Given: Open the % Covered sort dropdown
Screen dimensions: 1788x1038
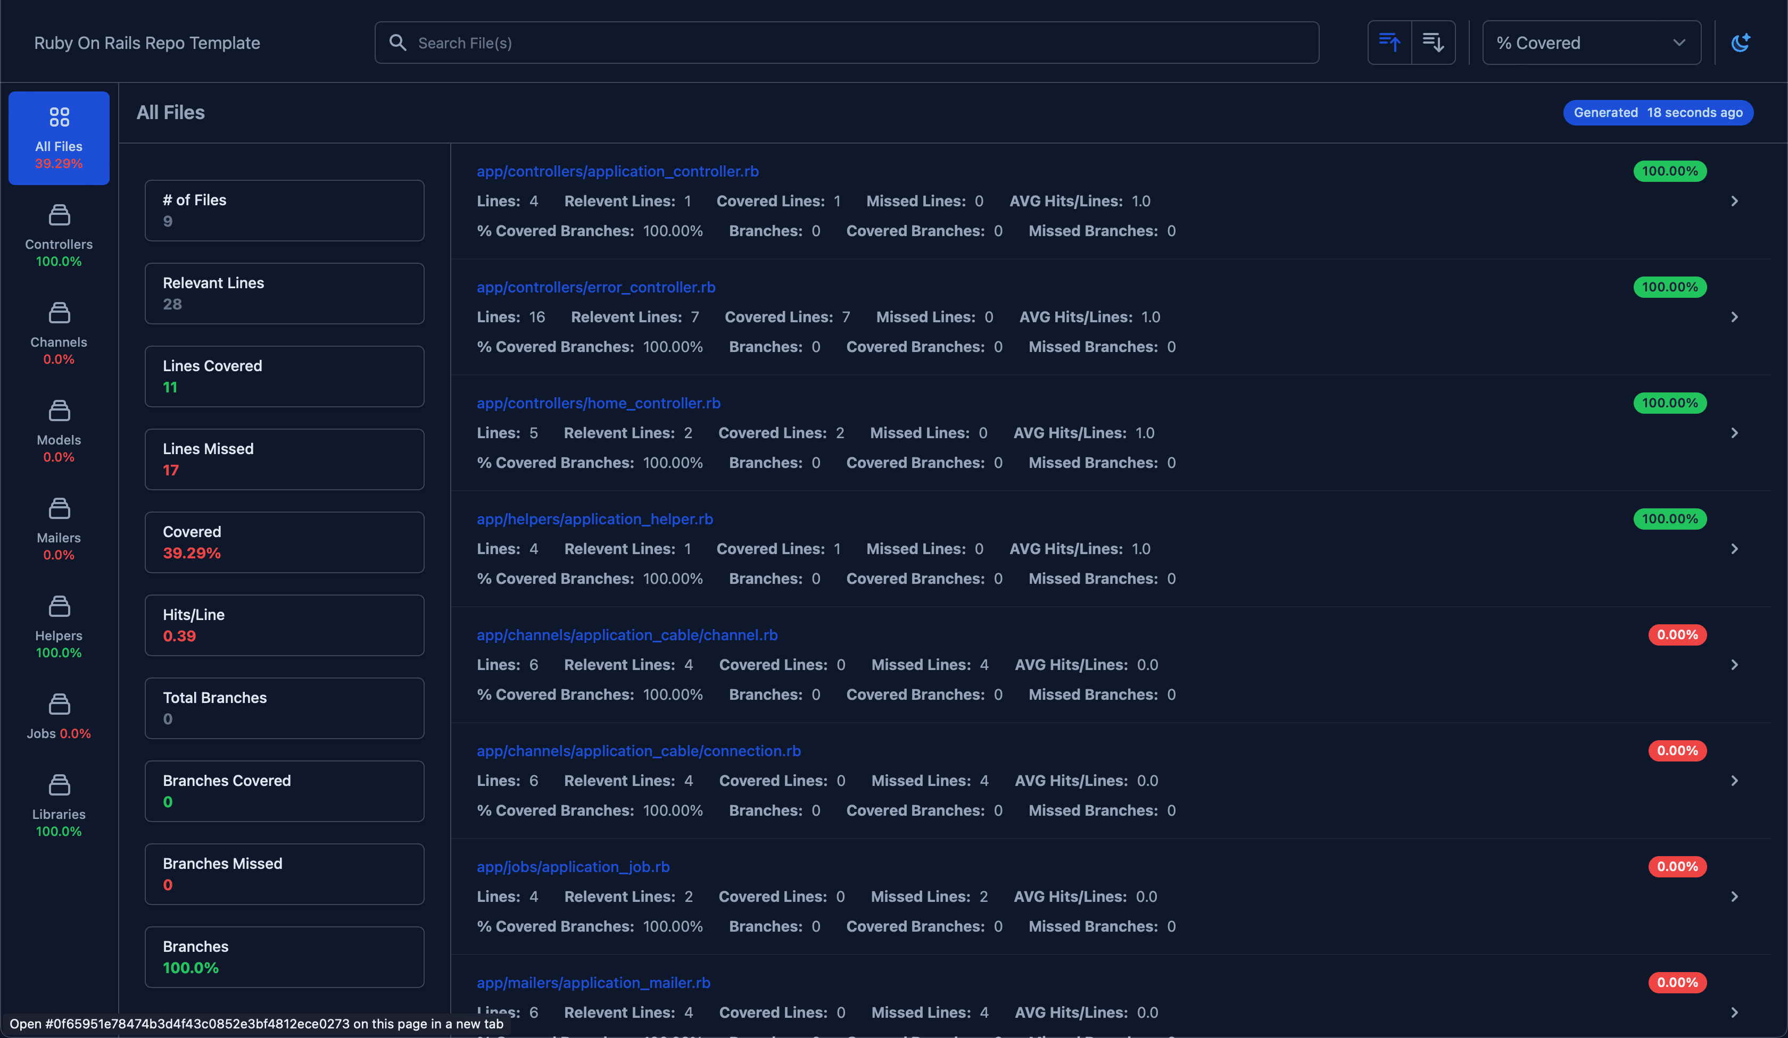Looking at the screenshot, I should pyautogui.click(x=1591, y=43).
